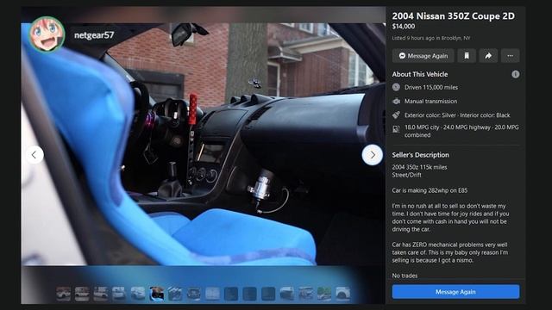
Task: Click the Message Again button beside bookmark
Action: [x=423, y=55]
